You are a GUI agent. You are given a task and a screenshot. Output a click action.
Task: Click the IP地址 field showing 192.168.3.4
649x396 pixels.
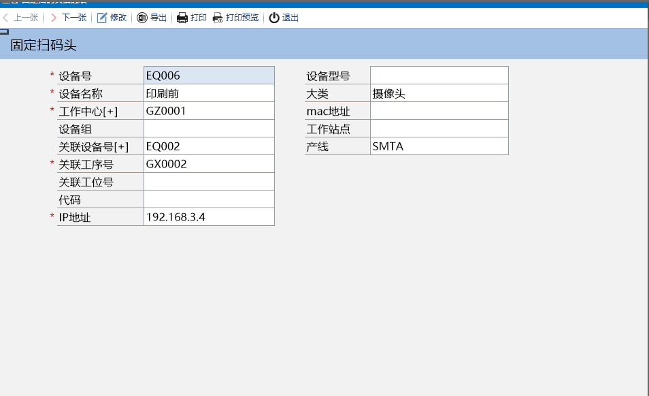coord(209,217)
